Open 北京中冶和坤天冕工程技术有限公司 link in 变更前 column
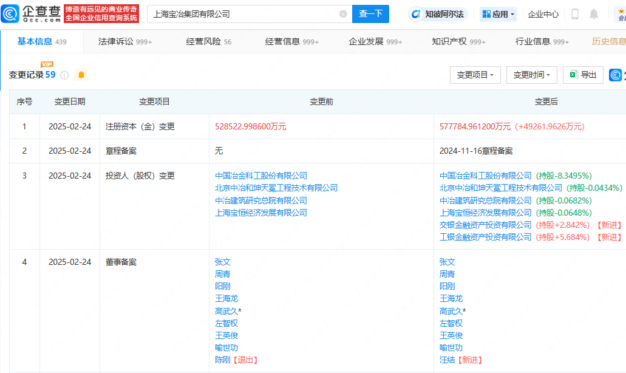The image size is (626, 373). point(276,188)
